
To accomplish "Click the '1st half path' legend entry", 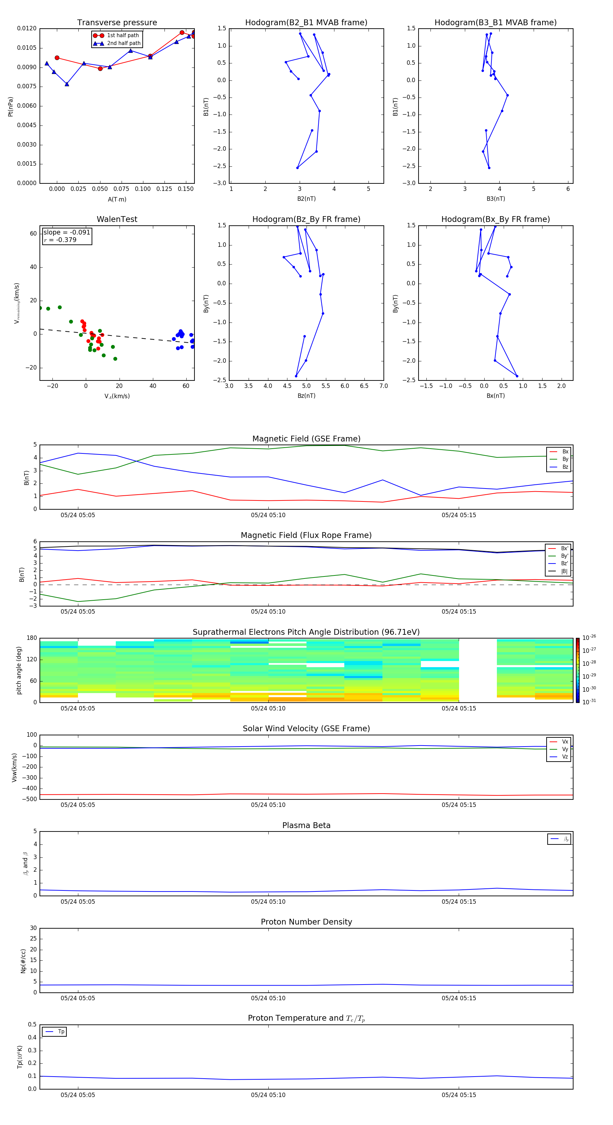I will [116, 35].
